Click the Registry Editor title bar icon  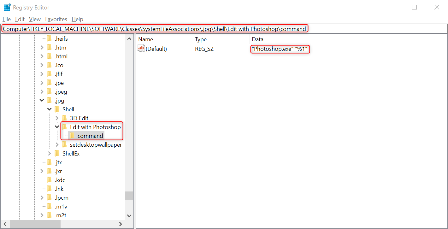tap(7, 7)
